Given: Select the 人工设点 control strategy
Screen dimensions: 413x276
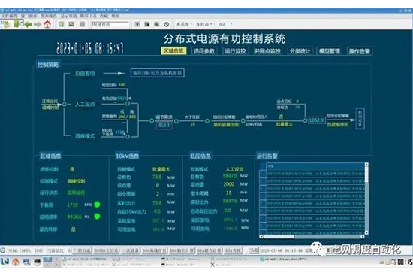Looking at the screenshot, I should click(x=85, y=105).
